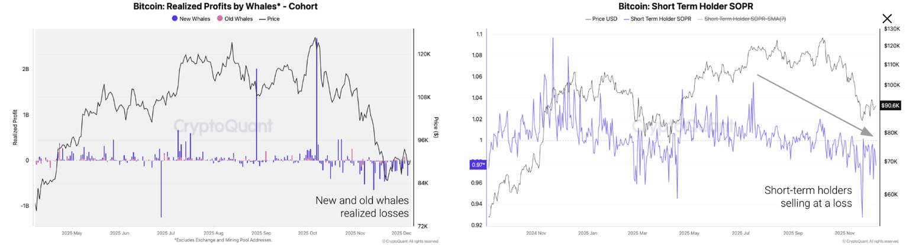909x245 pixels.
Task: Click the pink Old Whales legend dot
Action: [220, 19]
